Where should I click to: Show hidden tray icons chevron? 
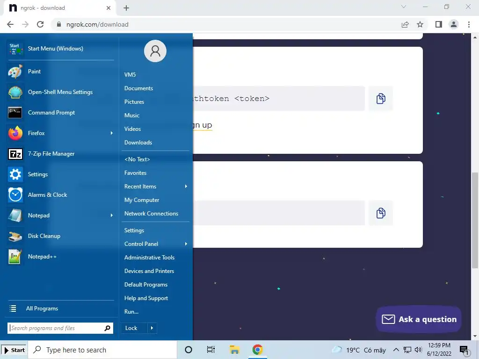pos(396,350)
